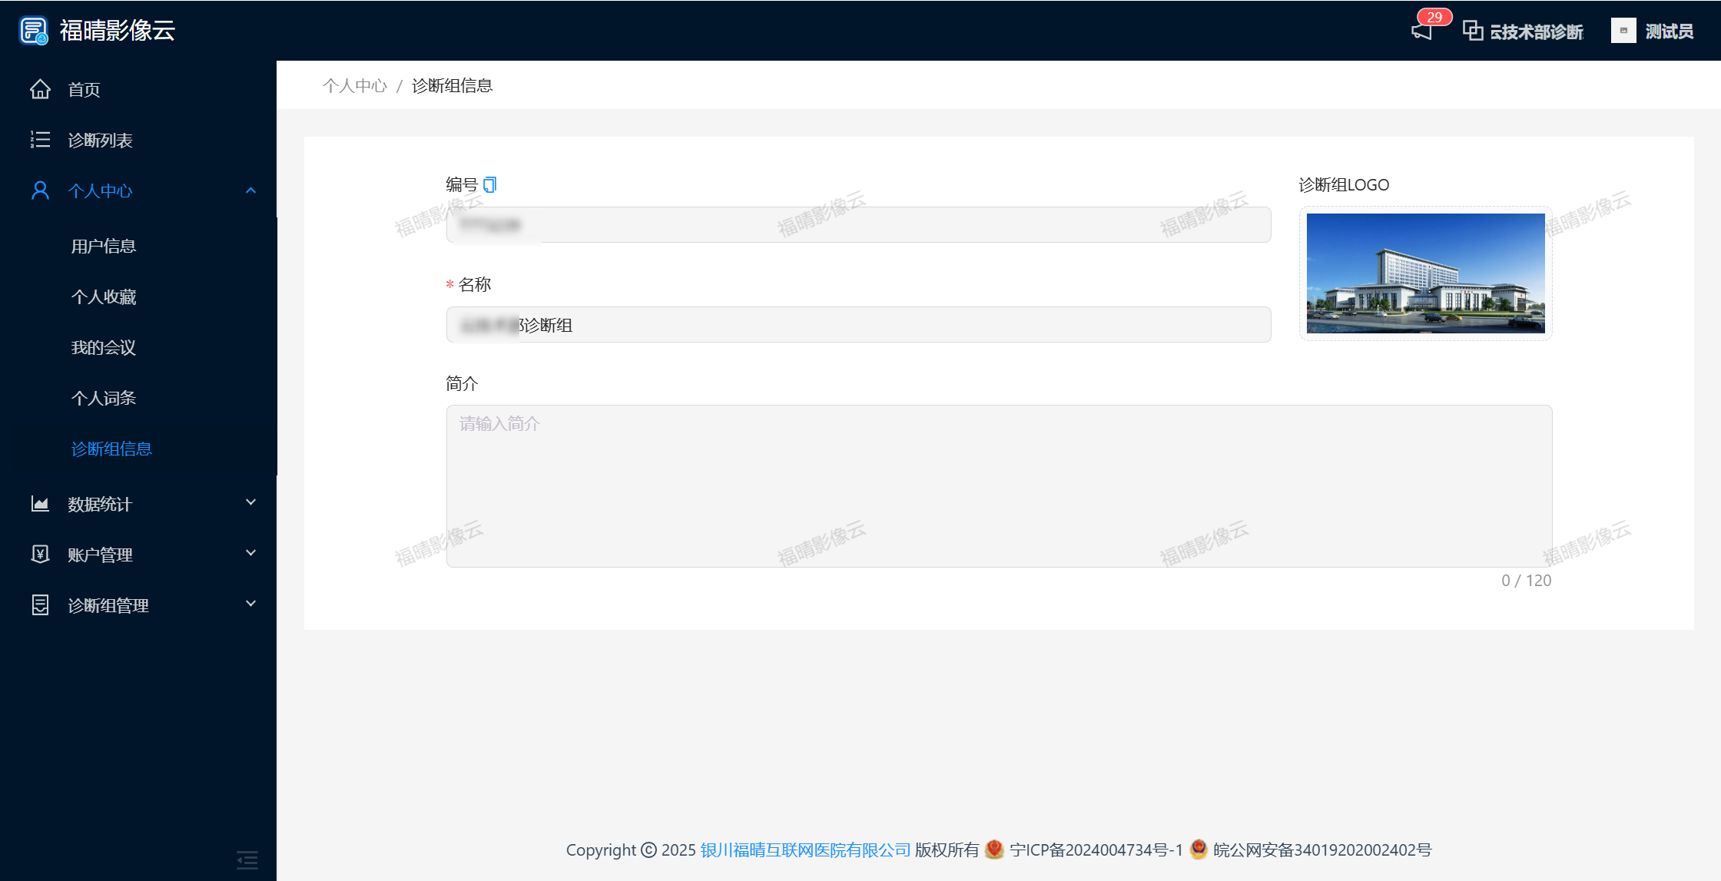This screenshot has height=881, width=1721.
Task: Click the 首页 home icon
Action: point(40,89)
